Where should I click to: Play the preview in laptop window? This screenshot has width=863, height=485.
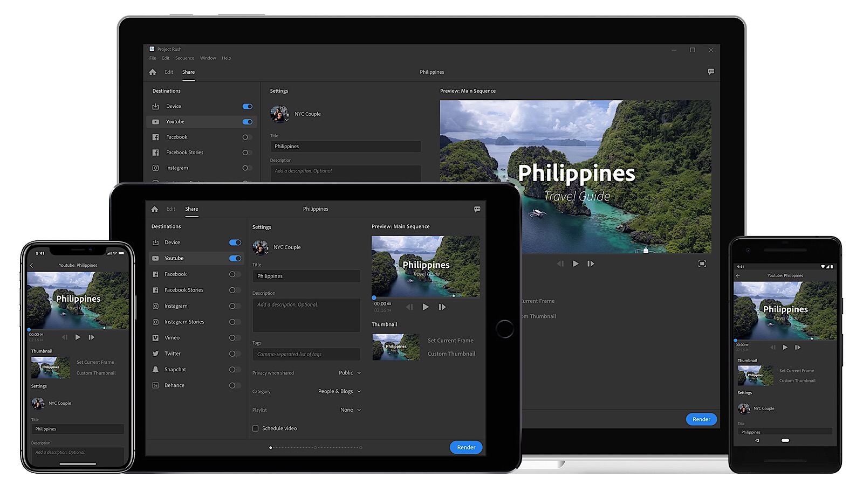coord(576,264)
